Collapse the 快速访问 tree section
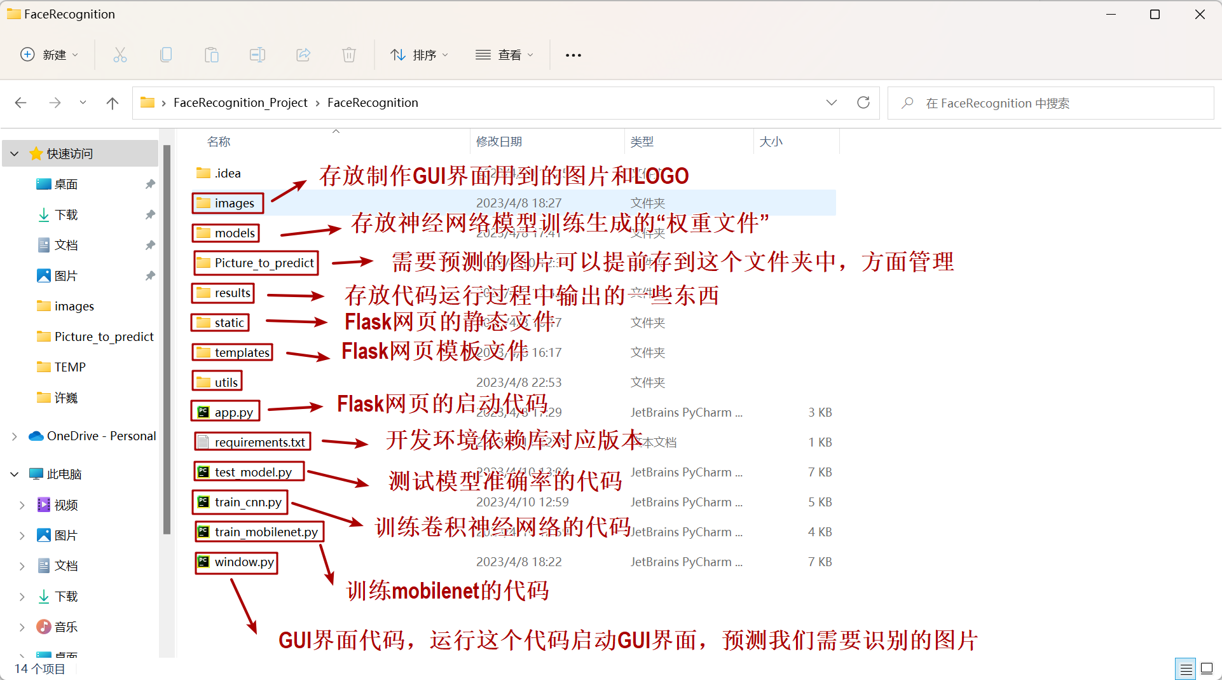The image size is (1222, 680). [15, 153]
